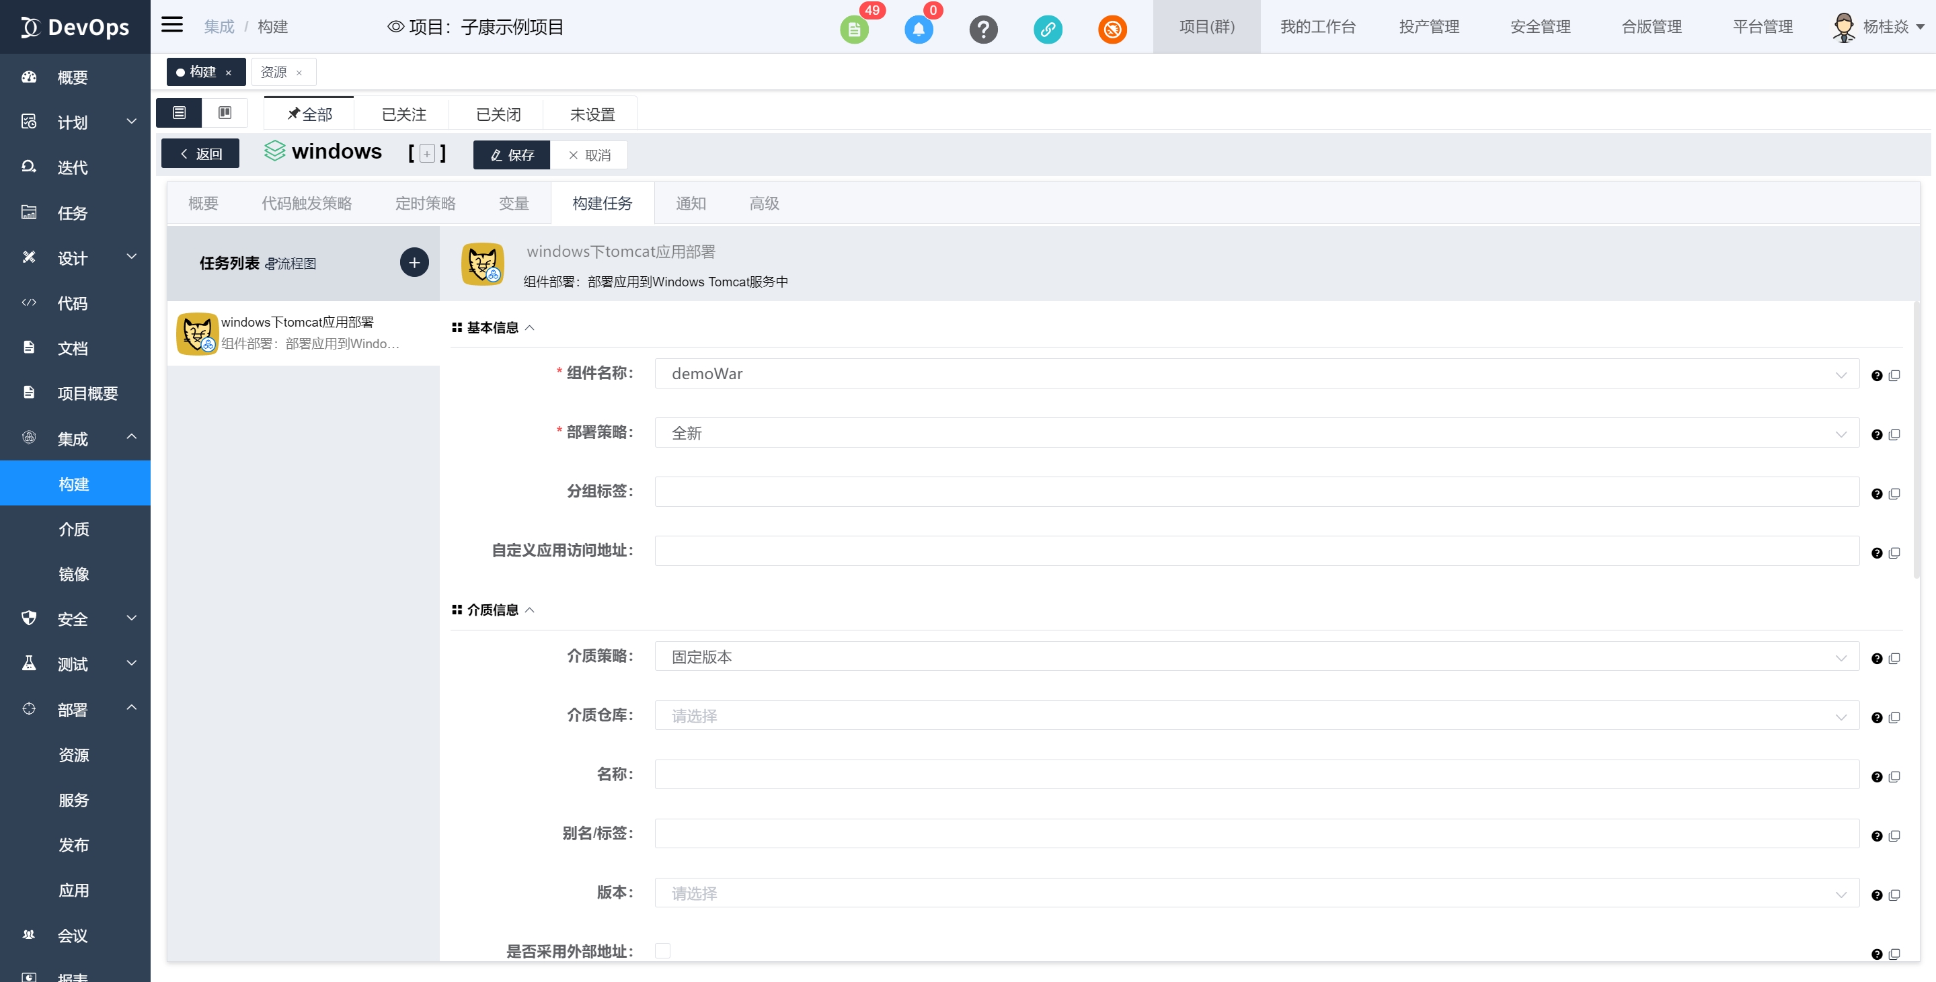This screenshot has height=982, width=1936.
Task: Click help icon beside 组件名称 field
Action: pos(1877,376)
